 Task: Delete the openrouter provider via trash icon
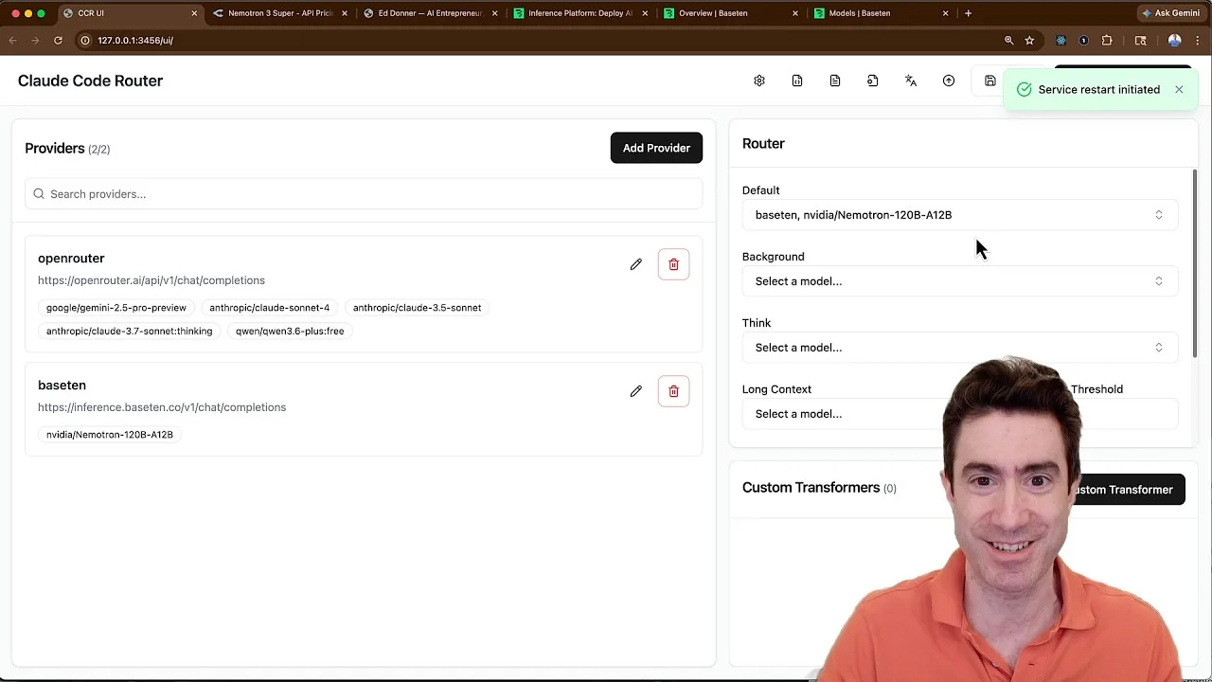(674, 264)
